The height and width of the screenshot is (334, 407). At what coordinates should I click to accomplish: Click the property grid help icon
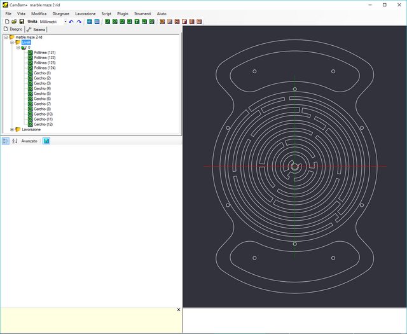tap(46, 141)
